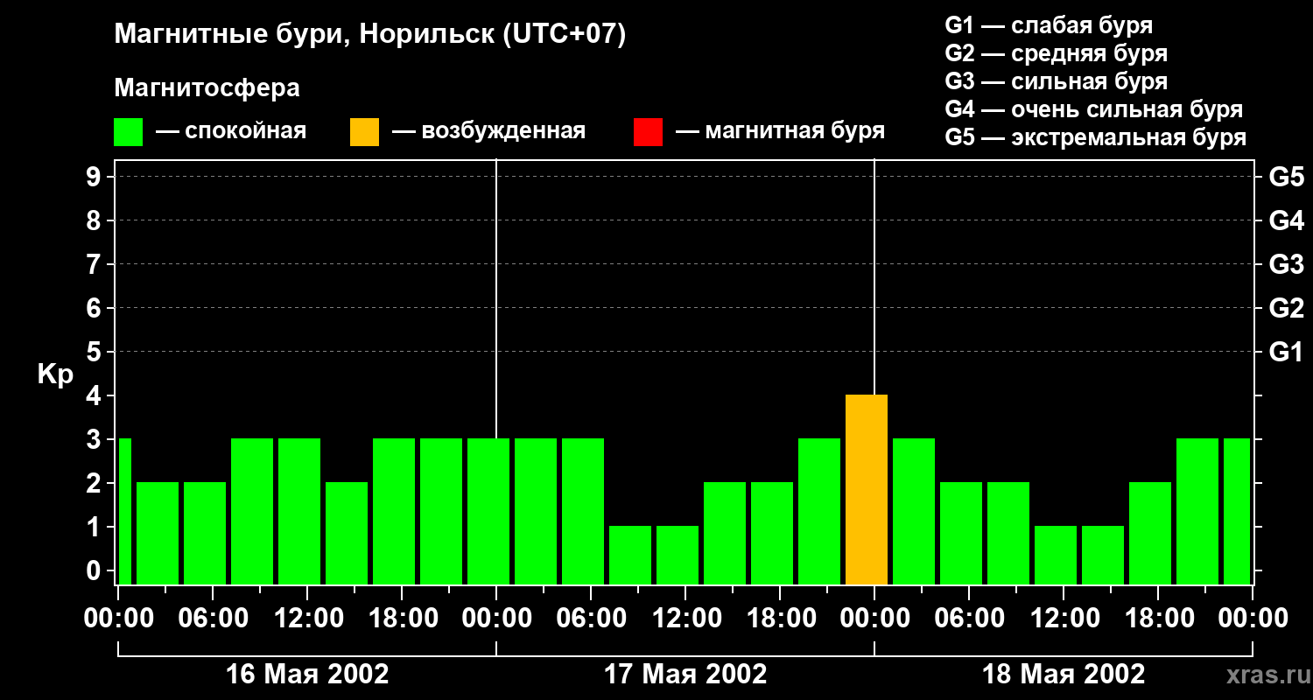Click the 'G4 — очень сильная буря' legend line

click(x=1094, y=109)
